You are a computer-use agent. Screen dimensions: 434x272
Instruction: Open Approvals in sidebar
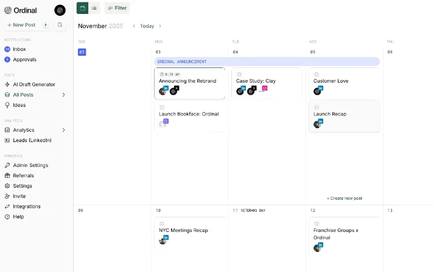pyautogui.click(x=24, y=59)
